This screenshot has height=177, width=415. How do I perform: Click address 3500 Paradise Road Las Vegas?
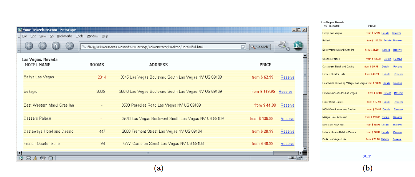(161, 105)
